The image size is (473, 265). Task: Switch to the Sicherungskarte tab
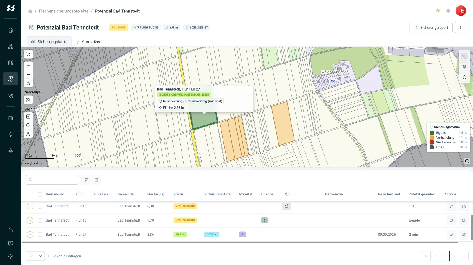(x=49, y=42)
